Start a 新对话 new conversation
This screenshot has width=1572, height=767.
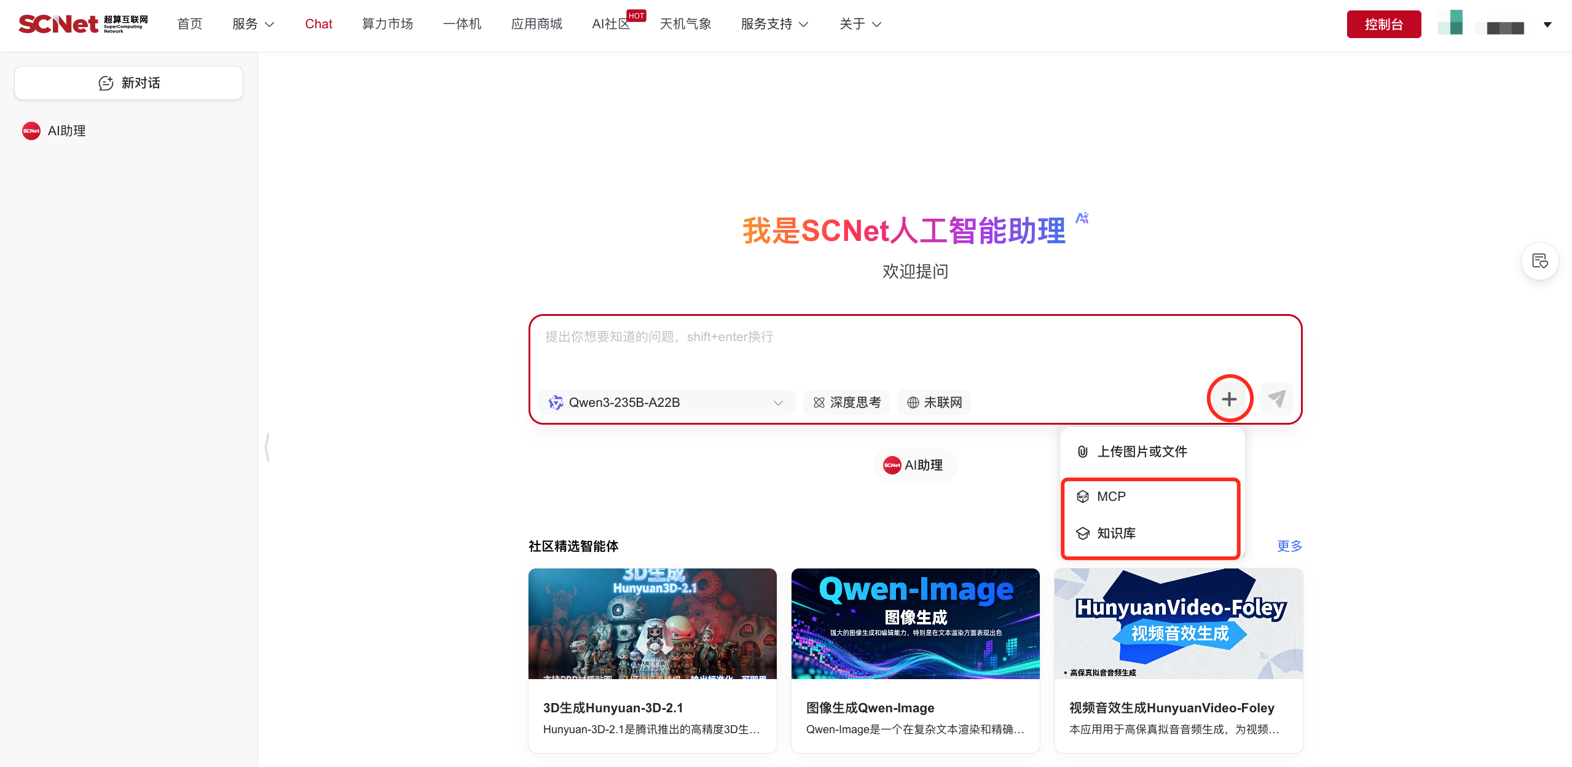tap(128, 83)
